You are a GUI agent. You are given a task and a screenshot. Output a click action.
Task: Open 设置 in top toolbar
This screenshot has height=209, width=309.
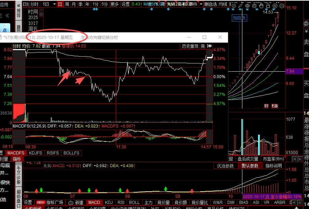[125, 4]
